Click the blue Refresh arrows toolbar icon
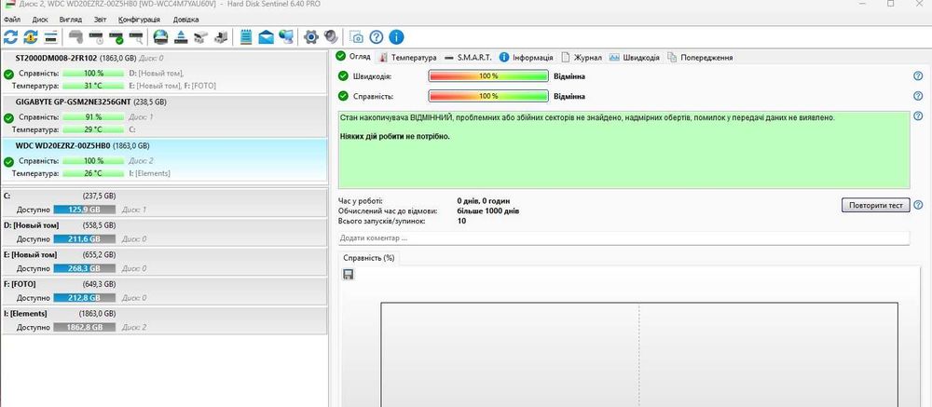This screenshot has height=407, width=932. [10, 37]
